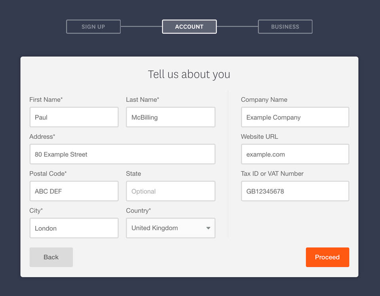
Task: Select the ACCOUNT step tab
Action: 189,27
